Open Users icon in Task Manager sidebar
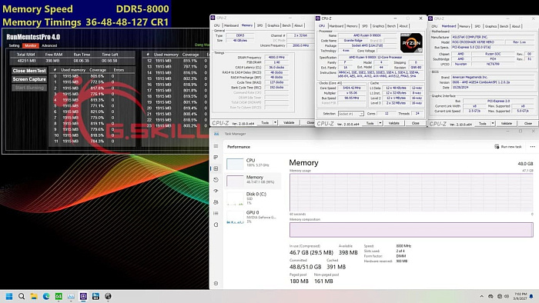539x303 pixels. coord(216,202)
